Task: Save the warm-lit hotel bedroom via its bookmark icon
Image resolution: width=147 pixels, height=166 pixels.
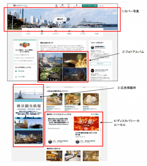Action: (96, 153)
